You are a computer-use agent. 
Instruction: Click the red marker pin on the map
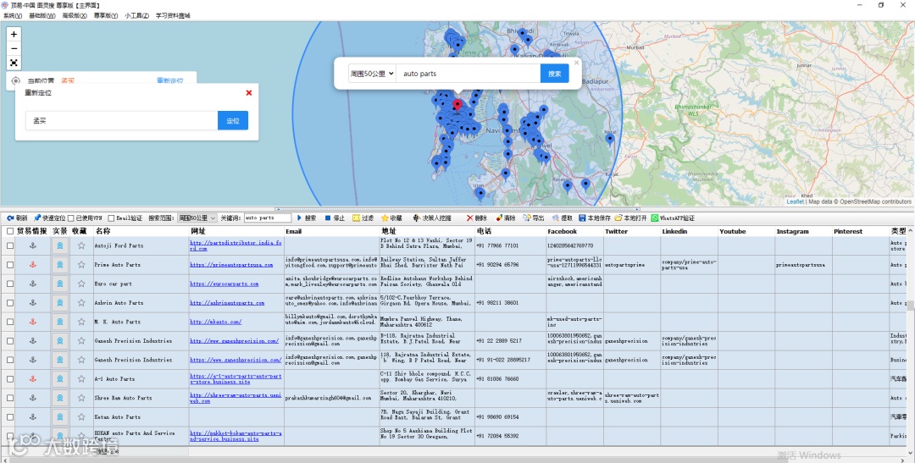coord(457,106)
